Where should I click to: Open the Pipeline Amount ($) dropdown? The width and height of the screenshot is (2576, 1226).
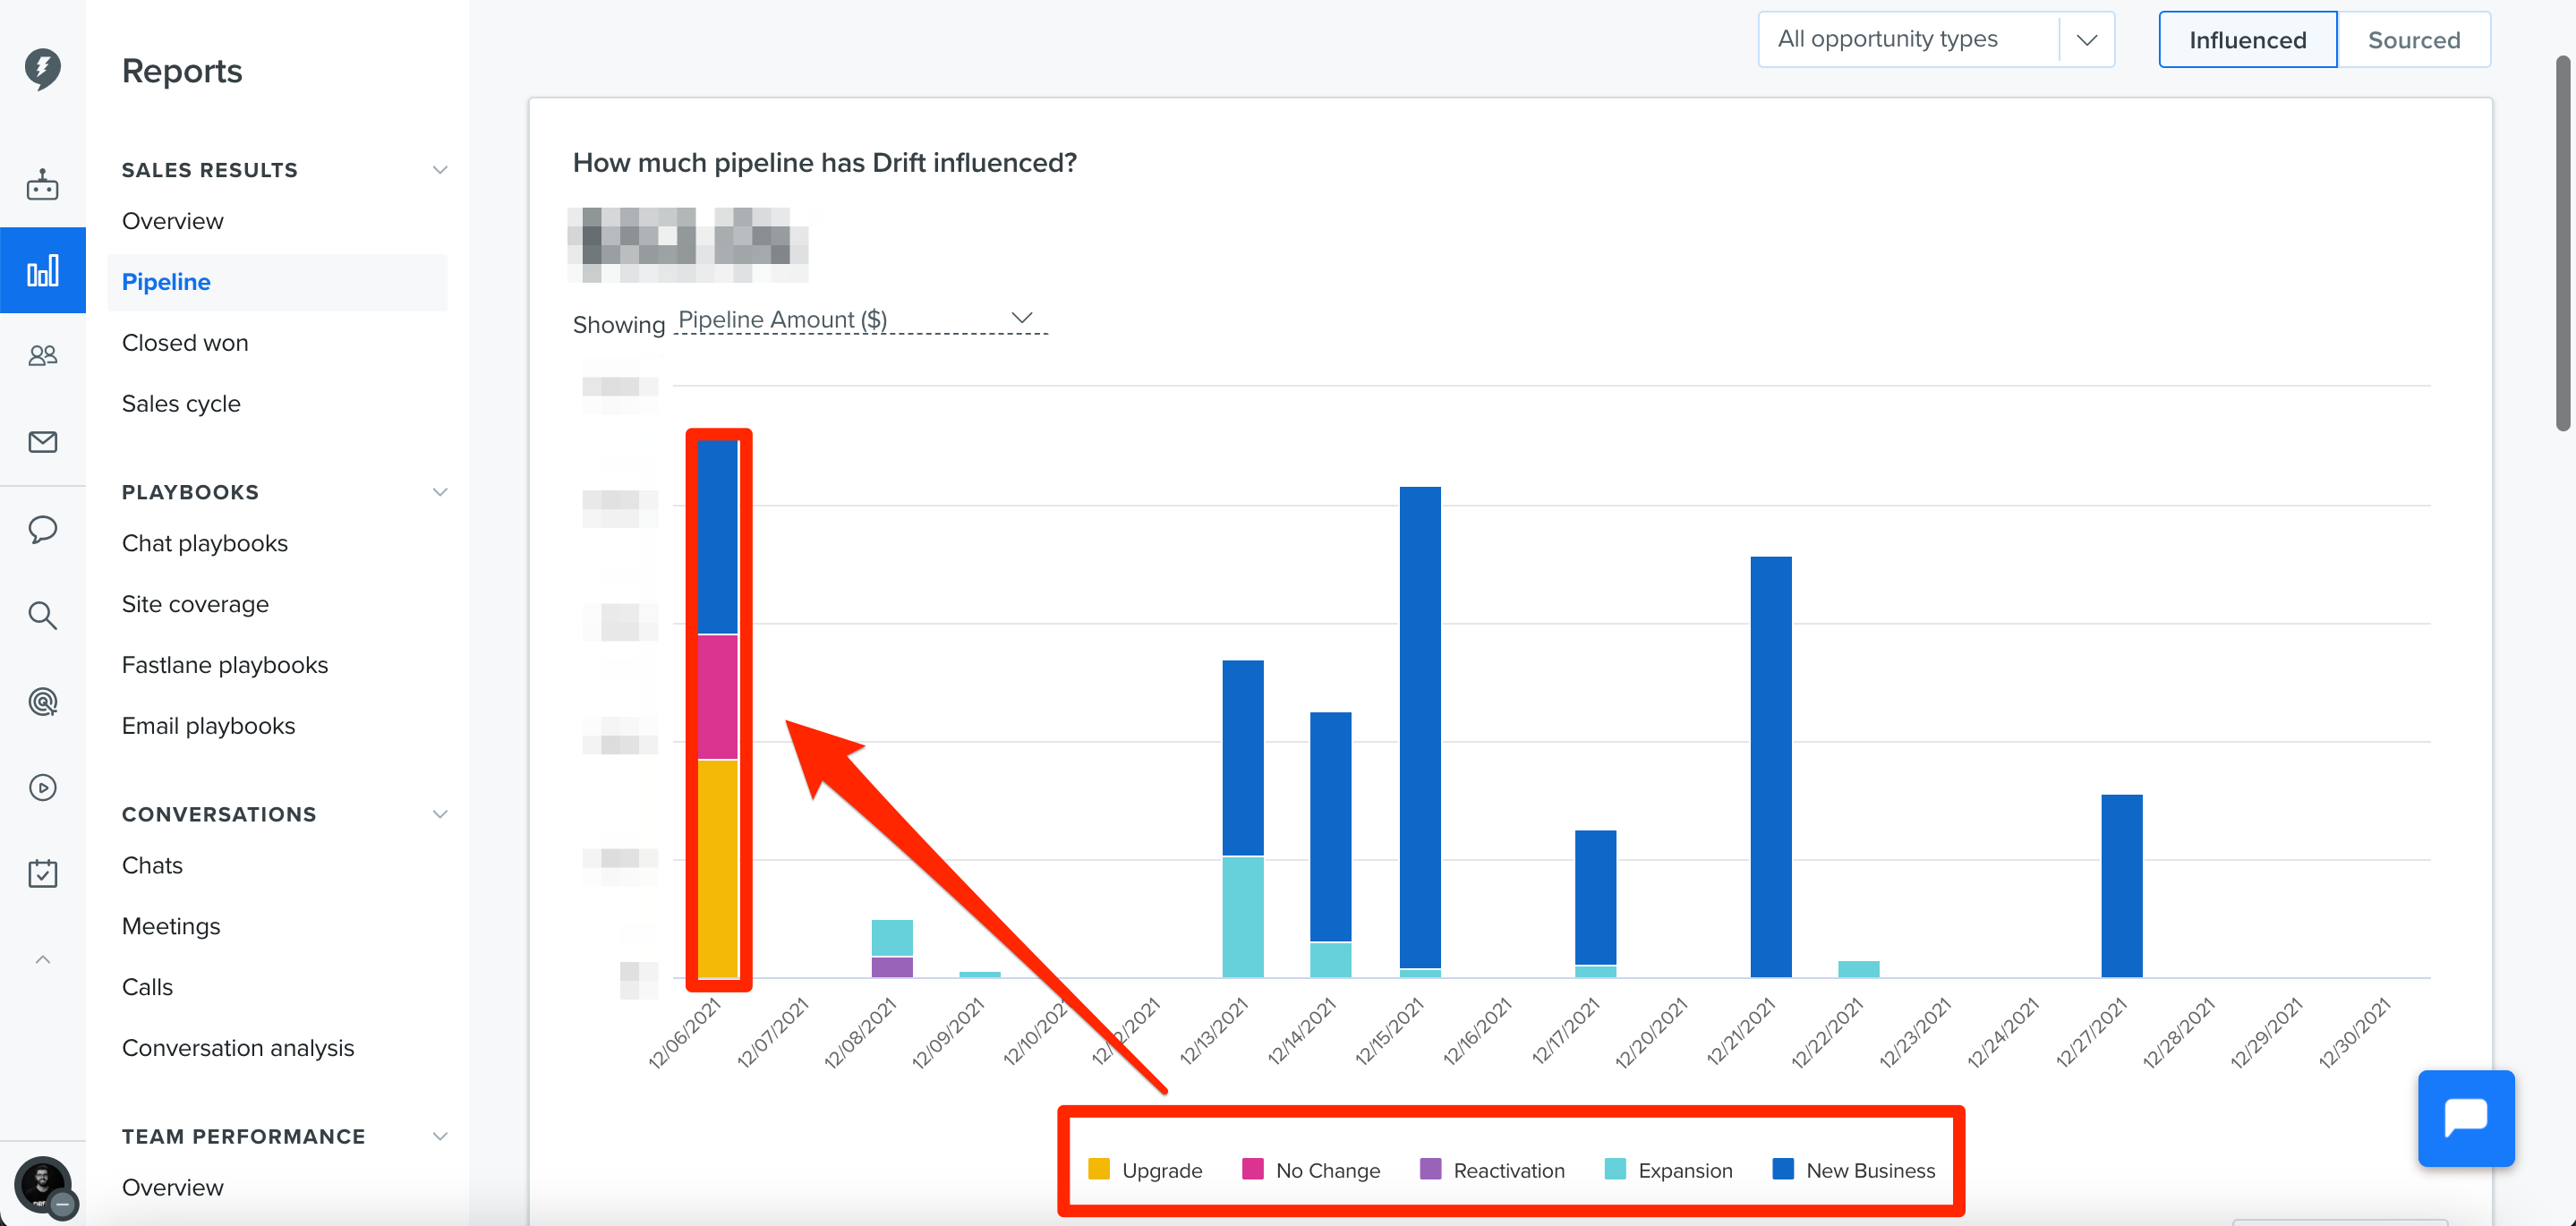(860, 319)
